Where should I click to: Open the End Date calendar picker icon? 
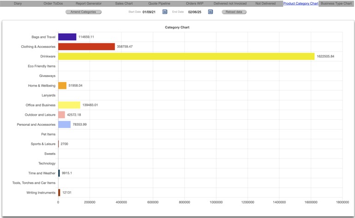coord(210,12)
